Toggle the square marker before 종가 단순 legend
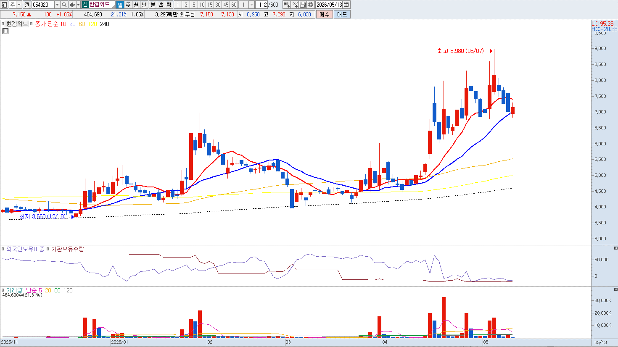The height and width of the screenshot is (347, 618). click(32, 24)
